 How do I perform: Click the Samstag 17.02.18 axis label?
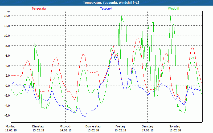click(148, 128)
